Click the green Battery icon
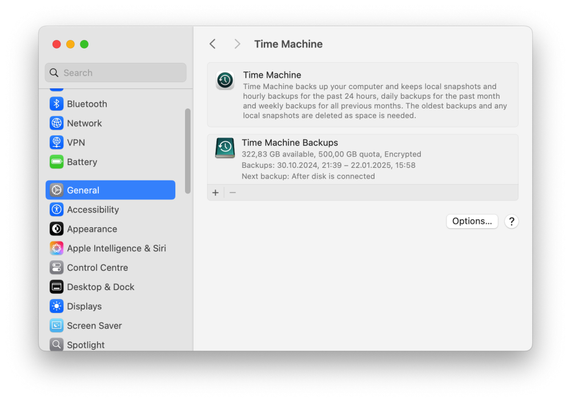This screenshot has height=402, width=571. (57, 162)
